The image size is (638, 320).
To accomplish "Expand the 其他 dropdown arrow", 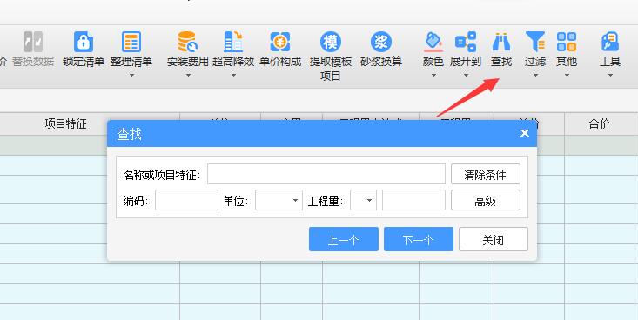I will click(567, 75).
